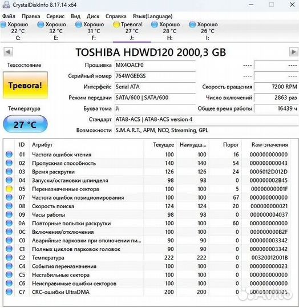Select raw value 000000000023
Screen dimensions: 299x308
[269, 266]
